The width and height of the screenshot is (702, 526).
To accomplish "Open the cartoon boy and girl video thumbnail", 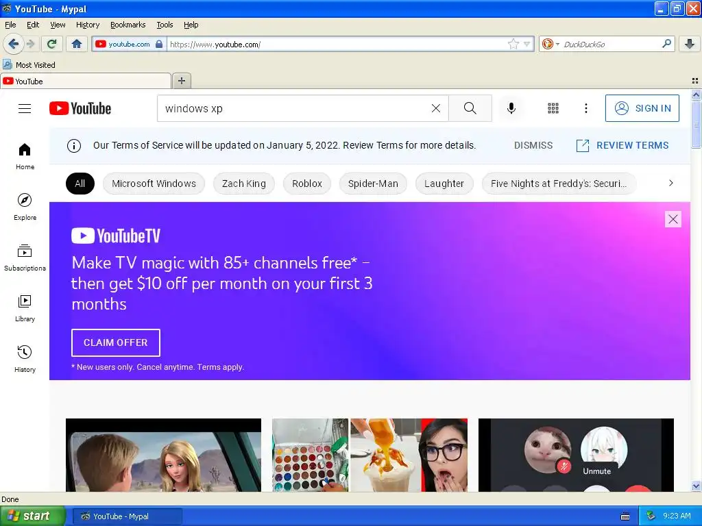I will (163, 455).
